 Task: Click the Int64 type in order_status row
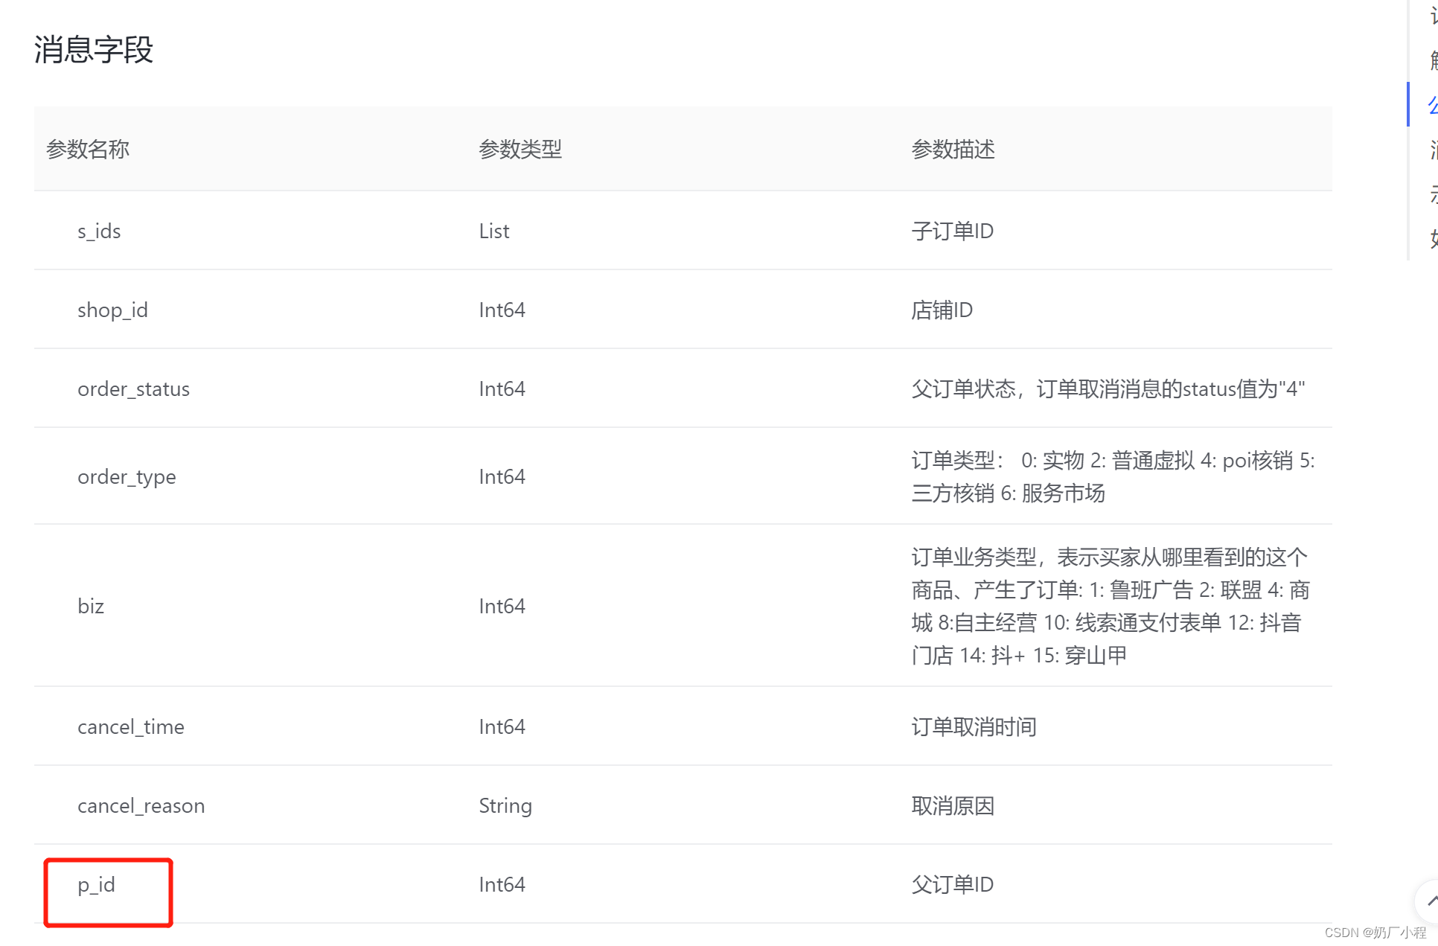point(502,389)
